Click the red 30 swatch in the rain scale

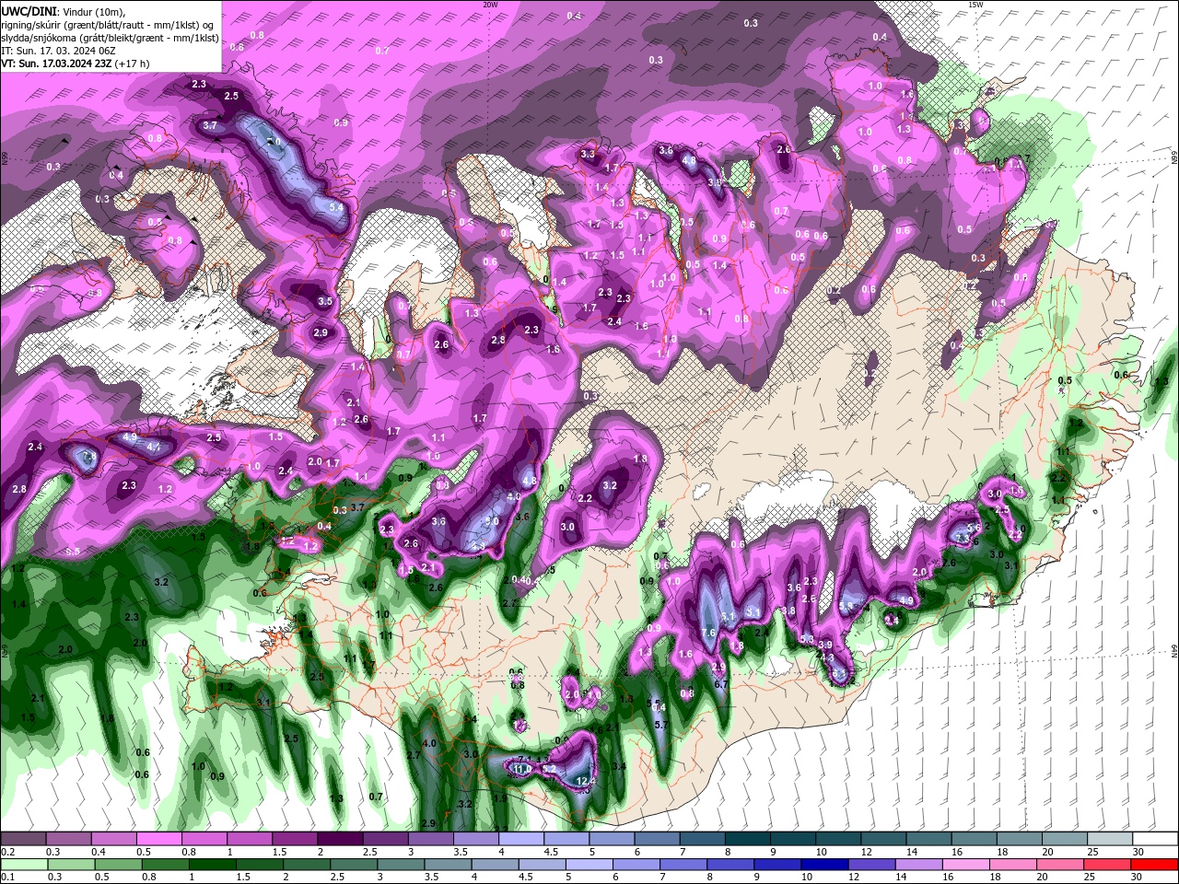click(x=1154, y=864)
